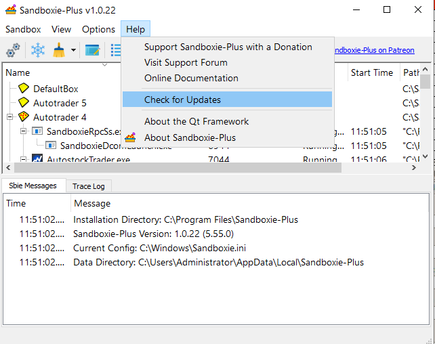Collapse the Autotrader 4 sandbox tree
Image resolution: width=435 pixels, height=344 pixels.
pyautogui.click(x=10, y=117)
